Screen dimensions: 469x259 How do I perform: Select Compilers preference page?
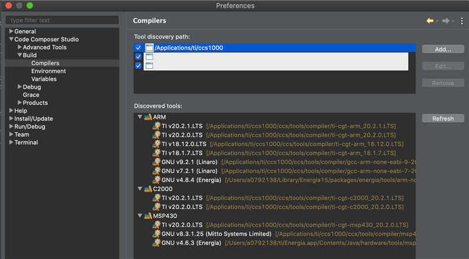click(x=45, y=63)
